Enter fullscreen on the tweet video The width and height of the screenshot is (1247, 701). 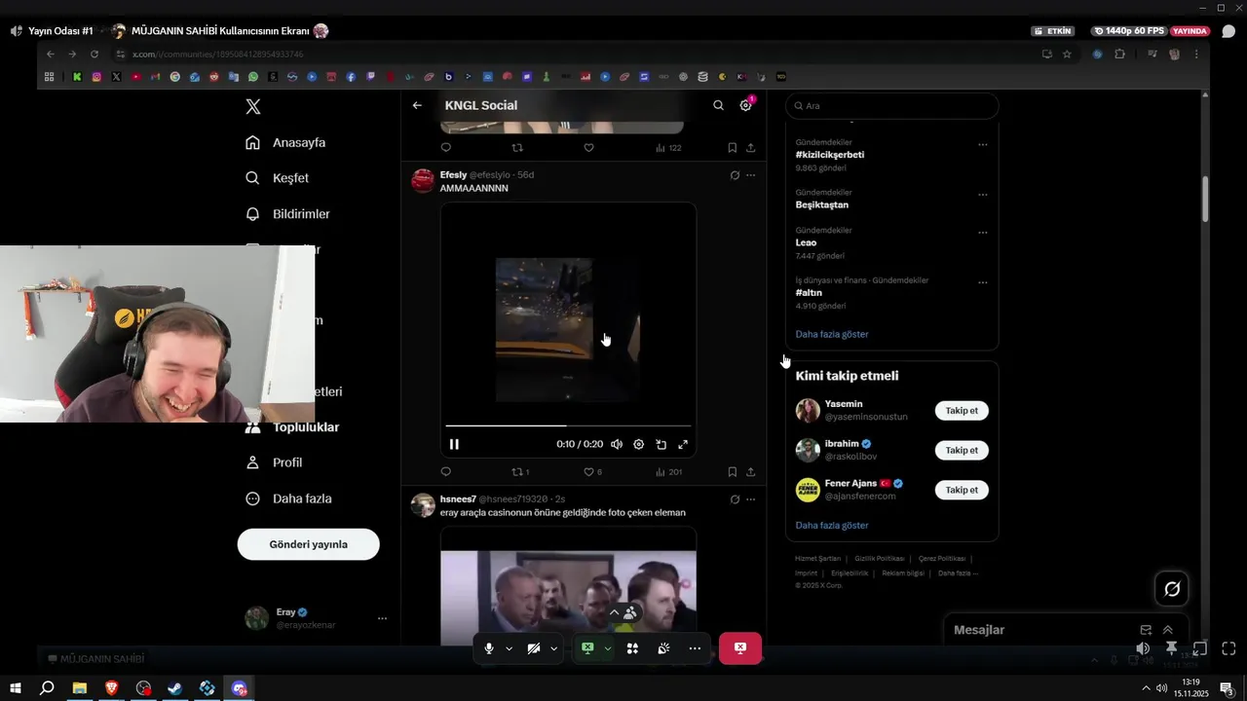[683, 444]
